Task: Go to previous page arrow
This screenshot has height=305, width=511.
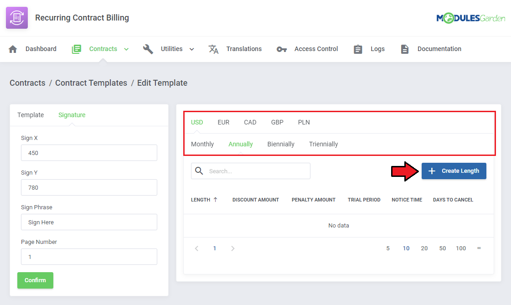Action: (x=196, y=248)
